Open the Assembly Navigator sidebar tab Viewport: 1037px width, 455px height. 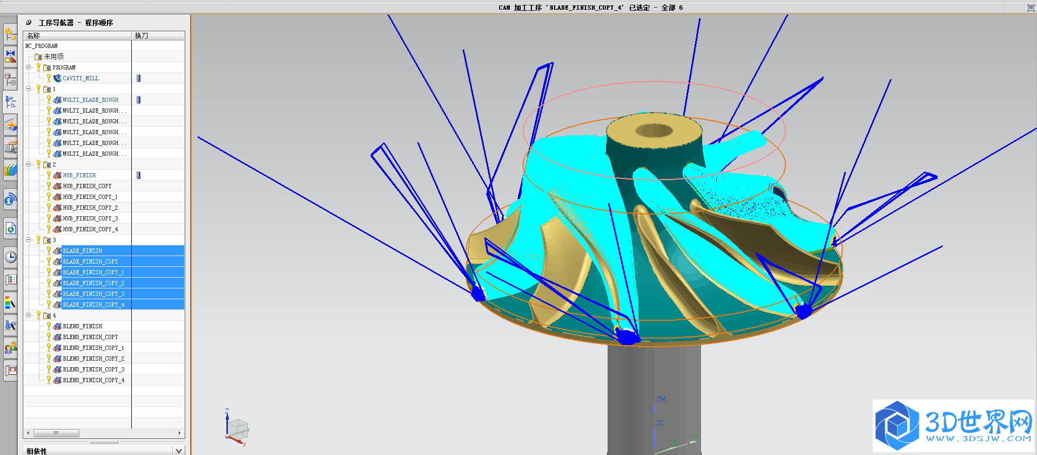pyautogui.click(x=10, y=34)
